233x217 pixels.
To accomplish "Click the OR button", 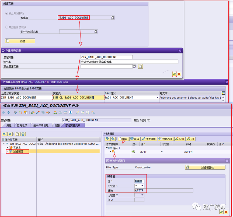I will (190, 139).
